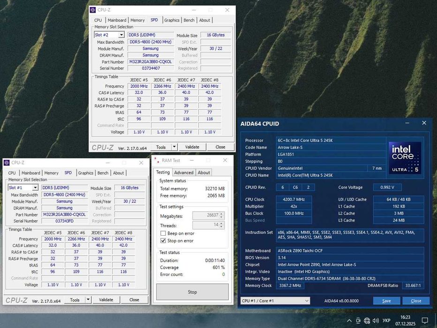Click Close button in AIDA64 CPUID
The width and height of the screenshot is (437, 328).
pos(416,301)
